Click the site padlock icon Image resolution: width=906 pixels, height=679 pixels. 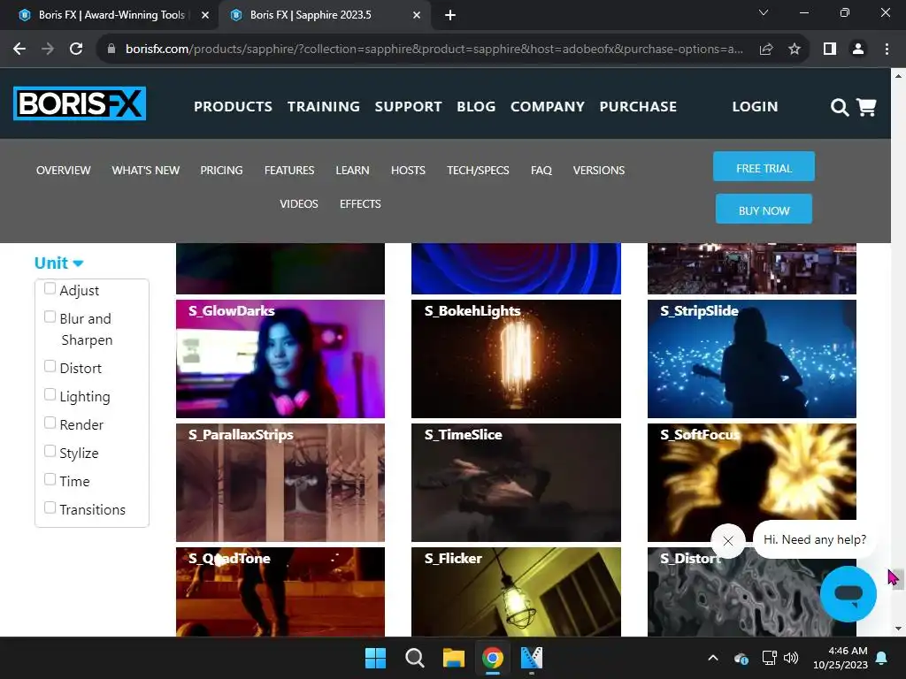[x=111, y=50]
